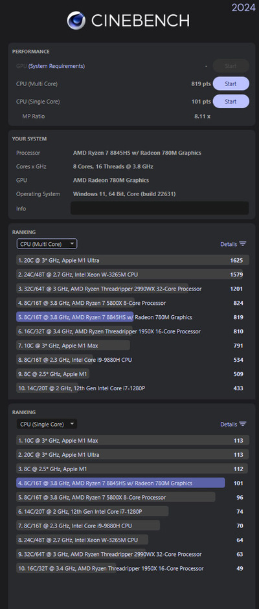Open the GPU System Requirements link
Image resolution: width=259 pixels, height=609 pixels.
click(x=57, y=66)
